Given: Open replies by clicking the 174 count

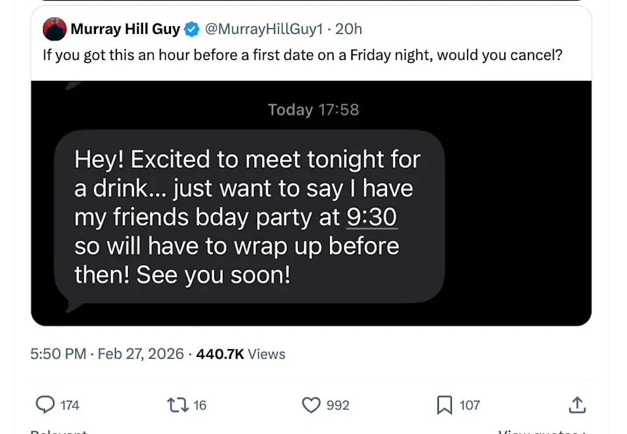Looking at the screenshot, I should pyautogui.click(x=70, y=404).
